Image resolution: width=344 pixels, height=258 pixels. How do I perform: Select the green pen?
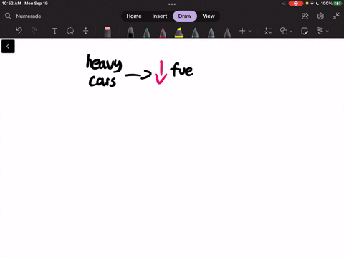click(x=147, y=33)
